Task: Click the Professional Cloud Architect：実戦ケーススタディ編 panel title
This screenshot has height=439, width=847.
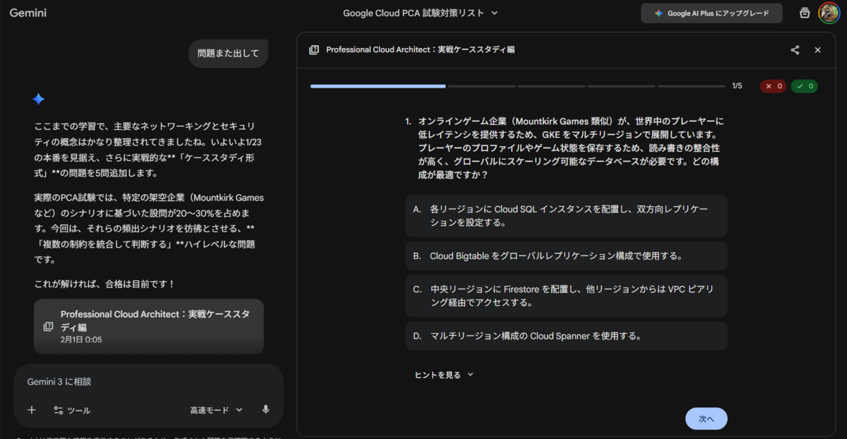Action: tap(420, 50)
